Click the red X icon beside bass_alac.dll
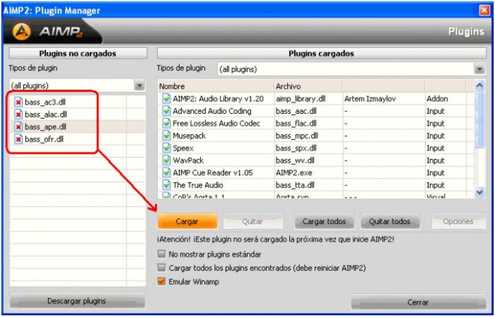 point(18,114)
